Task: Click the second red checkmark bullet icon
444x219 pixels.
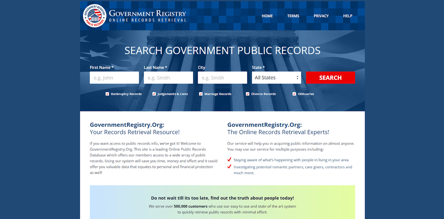Action: [229, 167]
